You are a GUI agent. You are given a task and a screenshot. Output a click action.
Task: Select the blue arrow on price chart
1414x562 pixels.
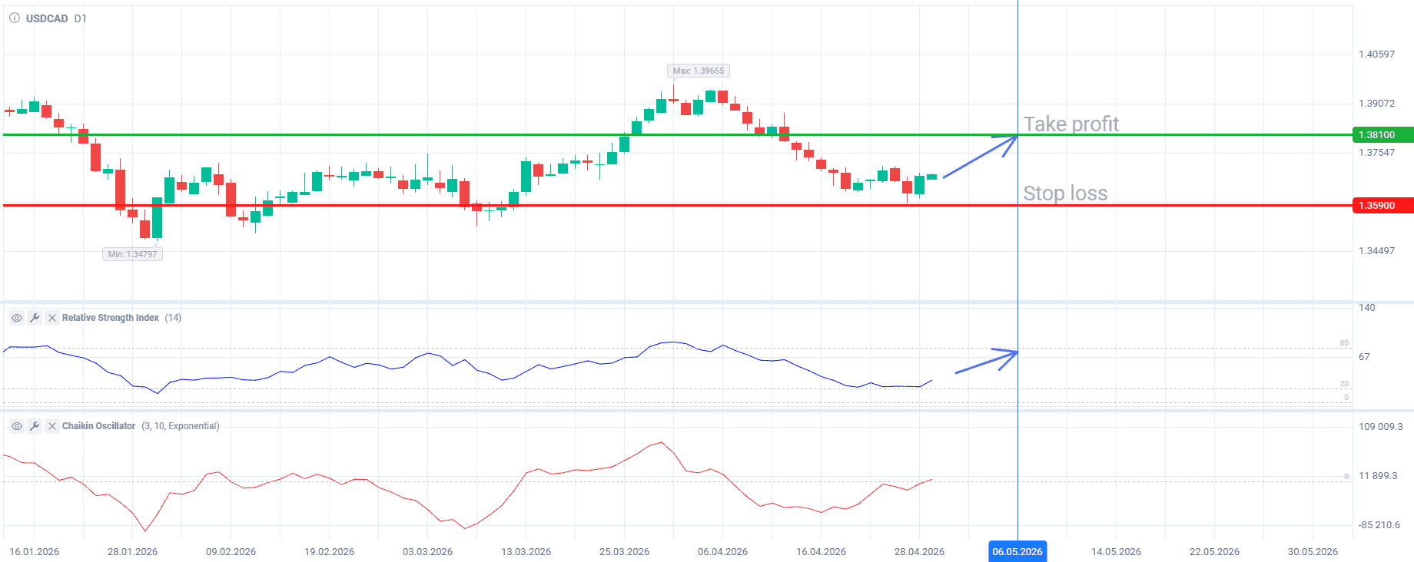click(x=981, y=157)
